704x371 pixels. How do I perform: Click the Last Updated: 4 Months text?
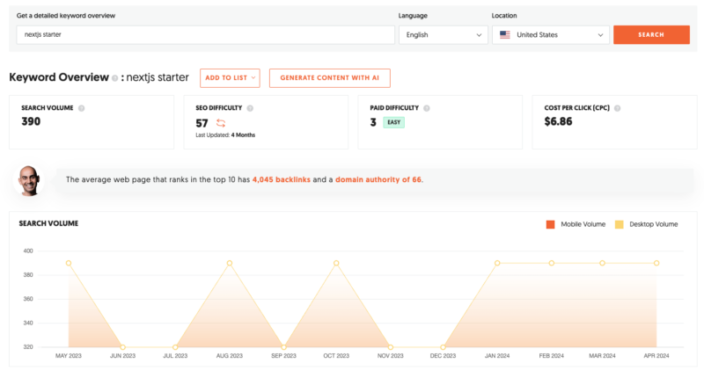225,135
